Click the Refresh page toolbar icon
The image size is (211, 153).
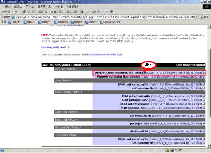pyautogui.click(x=29, y=12)
